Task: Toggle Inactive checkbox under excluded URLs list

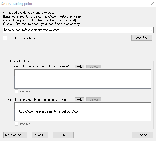Action: tap(16, 124)
